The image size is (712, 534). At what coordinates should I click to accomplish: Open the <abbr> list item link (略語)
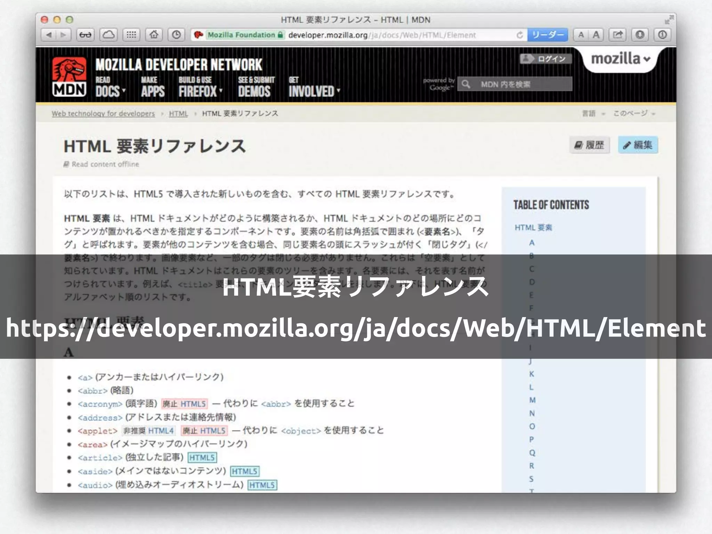point(93,391)
